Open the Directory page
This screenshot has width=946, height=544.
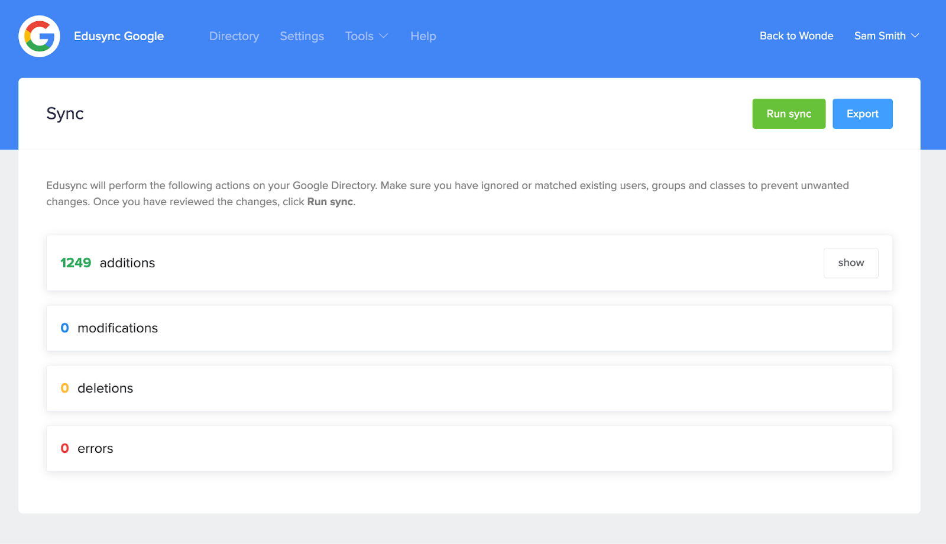234,36
